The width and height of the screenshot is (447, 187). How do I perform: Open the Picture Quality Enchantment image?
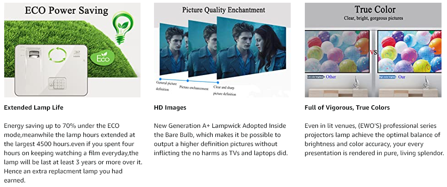coord(222,50)
